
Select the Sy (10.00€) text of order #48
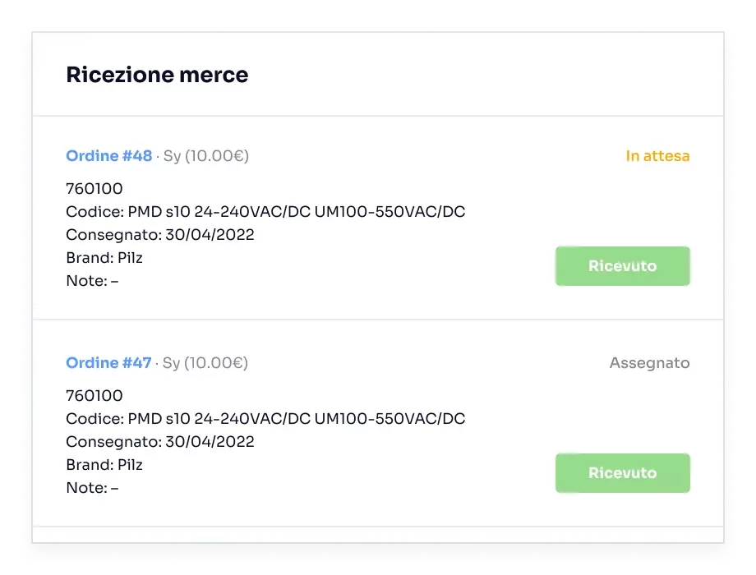pyautogui.click(x=205, y=156)
